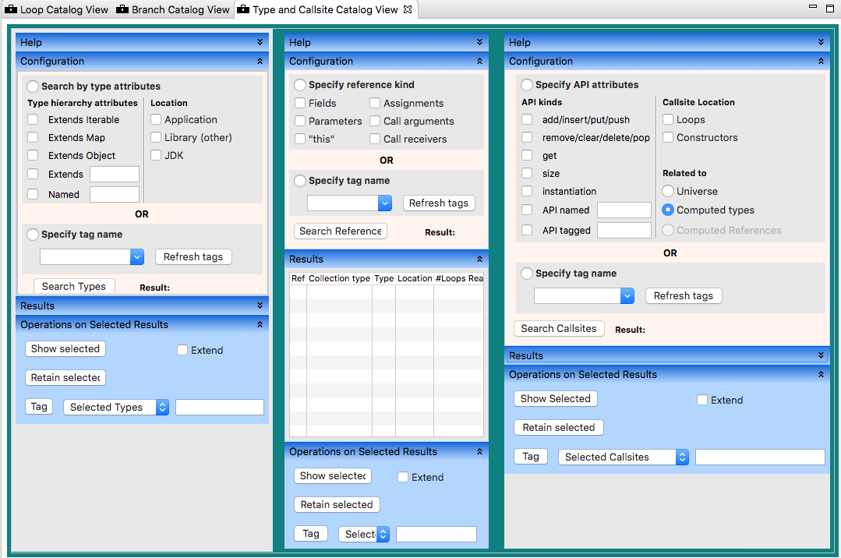
Task: Check the Application location checkbox
Action: [156, 119]
